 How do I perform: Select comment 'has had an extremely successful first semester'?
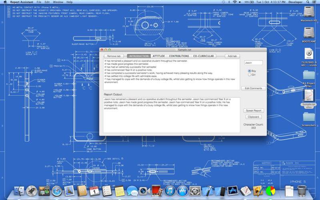[131, 67]
